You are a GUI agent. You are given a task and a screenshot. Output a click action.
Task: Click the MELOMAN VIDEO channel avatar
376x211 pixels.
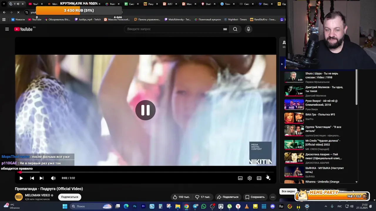(19, 197)
